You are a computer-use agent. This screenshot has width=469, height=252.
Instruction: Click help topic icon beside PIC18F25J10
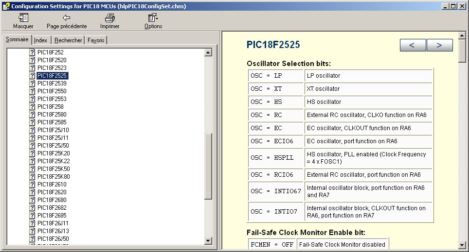click(x=32, y=130)
